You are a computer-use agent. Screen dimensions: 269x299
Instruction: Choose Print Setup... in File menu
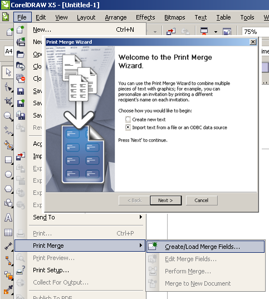coord(80,270)
